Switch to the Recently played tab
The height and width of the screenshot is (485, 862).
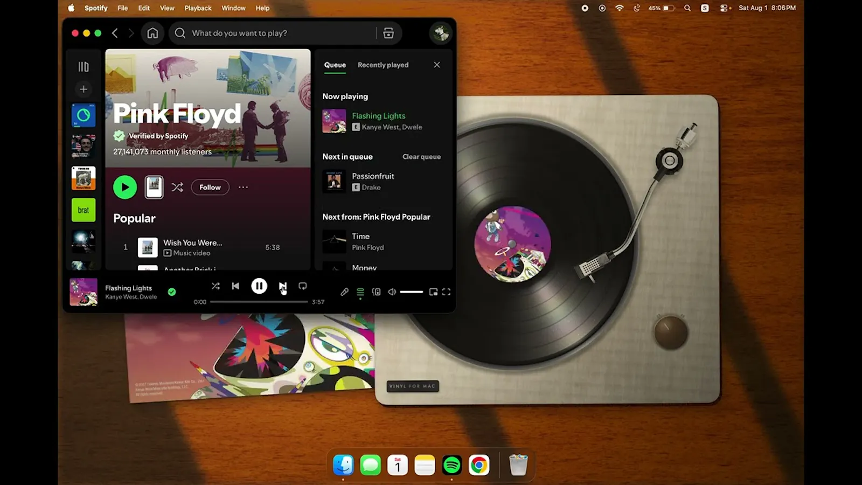(x=383, y=65)
